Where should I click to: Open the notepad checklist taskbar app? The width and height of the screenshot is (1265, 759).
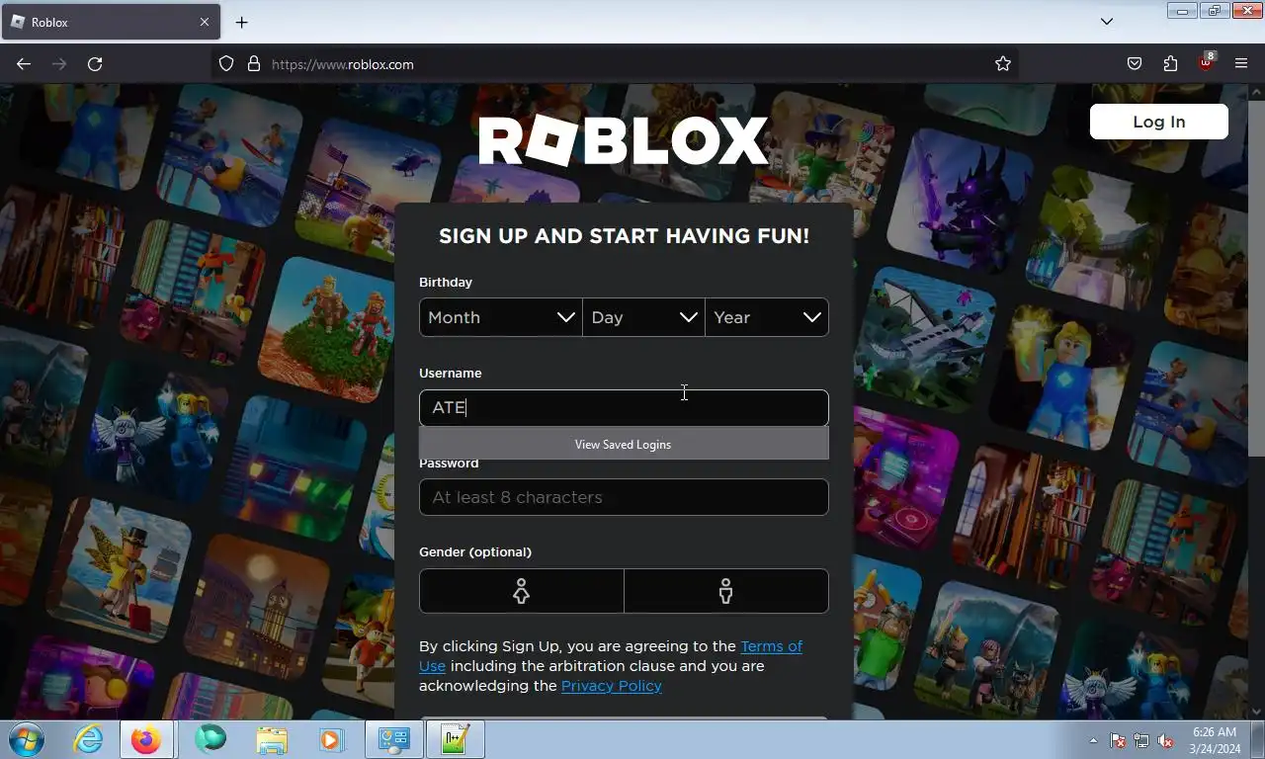(456, 739)
